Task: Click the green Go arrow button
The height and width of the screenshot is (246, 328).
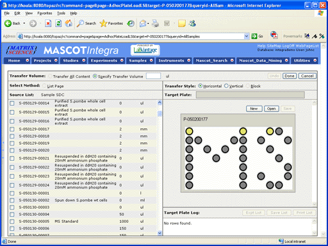Action: pos(254,36)
